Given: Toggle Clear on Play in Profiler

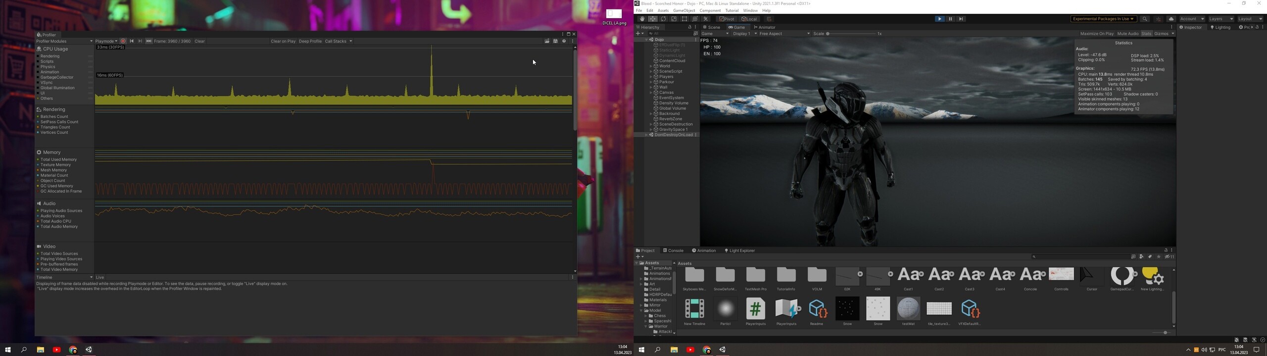Looking at the screenshot, I should [283, 41].
